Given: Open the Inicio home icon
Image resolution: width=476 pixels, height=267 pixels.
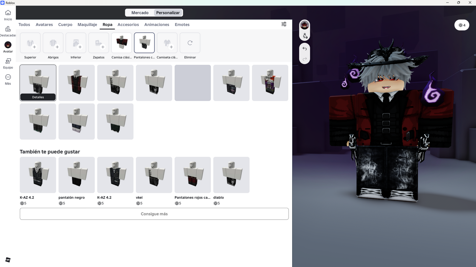Looking at the screenshot, I should (8, 13).
